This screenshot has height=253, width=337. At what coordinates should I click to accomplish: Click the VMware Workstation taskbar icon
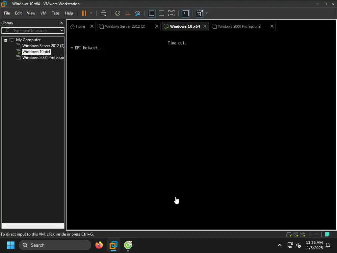tap(113, 245)
